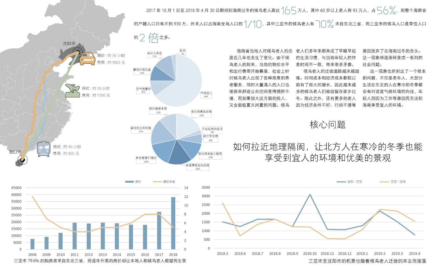Select the 海口市 dashed circle map marker
The height and width of the screenshot is (271, 434).
(x=23, y=160)
